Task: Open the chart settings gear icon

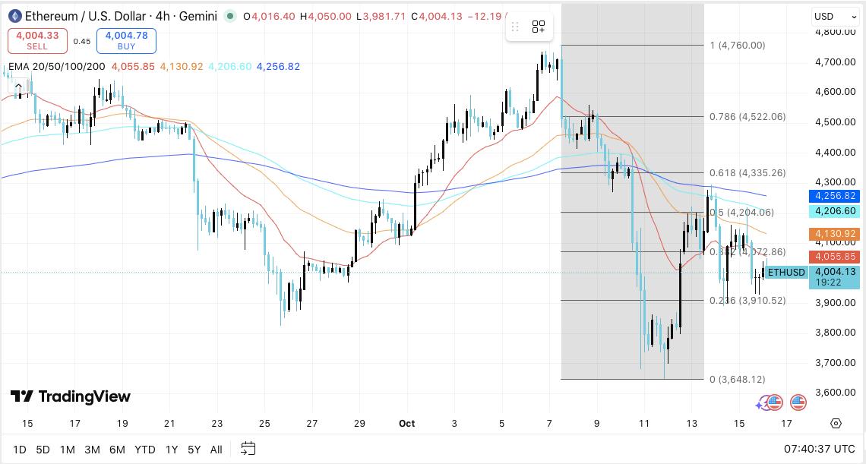Action: 836,424
